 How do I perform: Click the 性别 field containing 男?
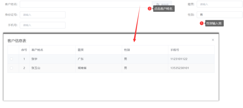[x=219, y=15]
